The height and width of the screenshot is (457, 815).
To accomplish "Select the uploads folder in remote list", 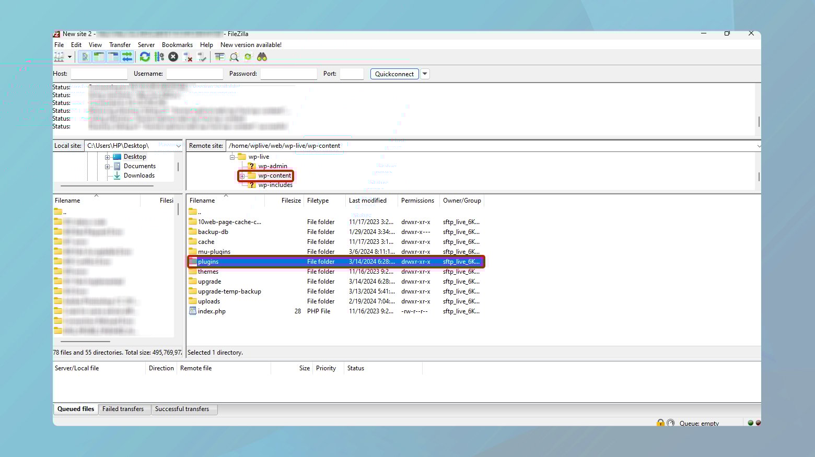I will tap(209, 301).
